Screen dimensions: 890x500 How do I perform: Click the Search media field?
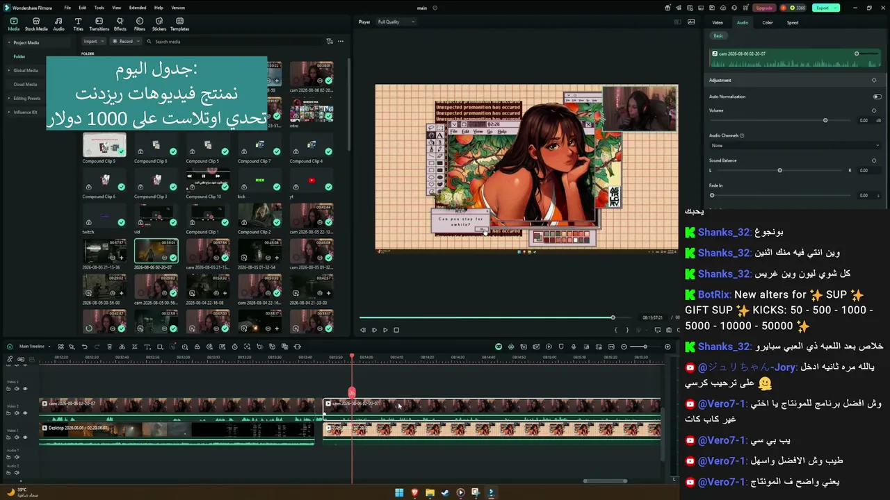click(234, 42)
